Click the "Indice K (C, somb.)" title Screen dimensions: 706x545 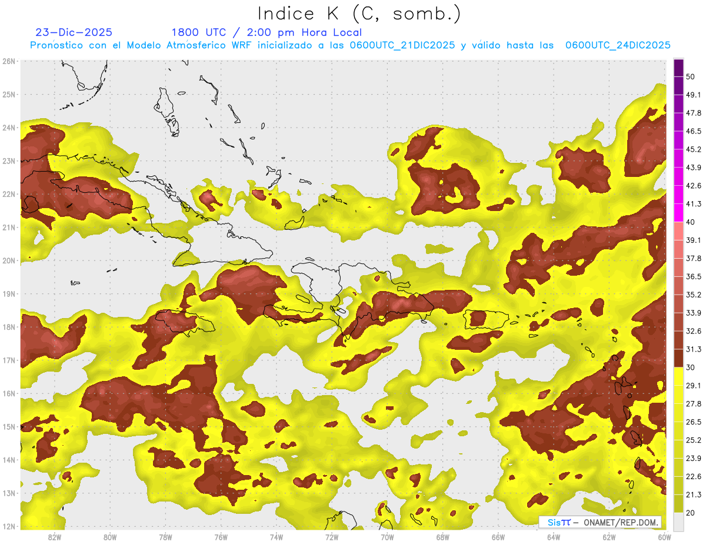(x=359, y=14)
